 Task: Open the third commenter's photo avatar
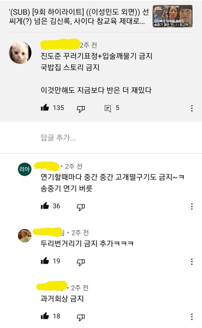(x=25, y=235)
